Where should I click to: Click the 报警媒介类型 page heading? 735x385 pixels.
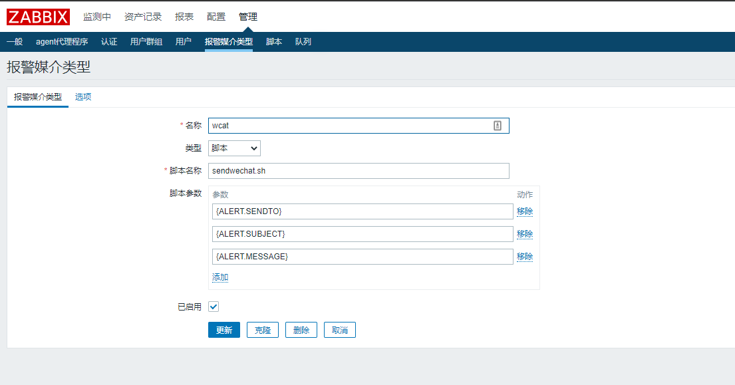(49, 67)
